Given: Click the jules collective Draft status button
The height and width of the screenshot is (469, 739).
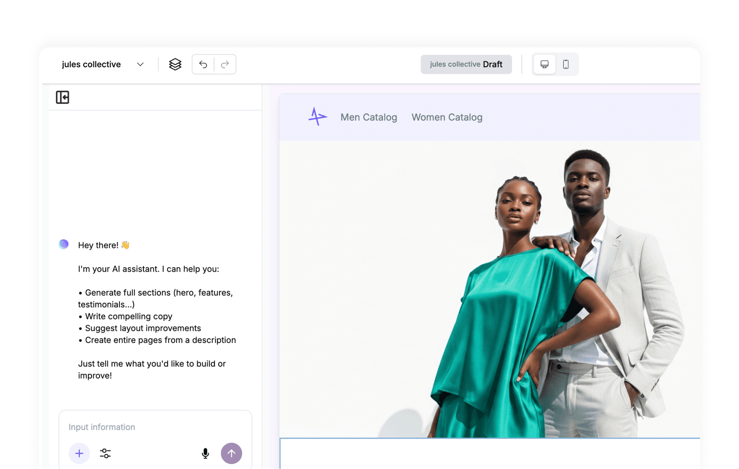Looking at the screenshot, I should (466, 65).
